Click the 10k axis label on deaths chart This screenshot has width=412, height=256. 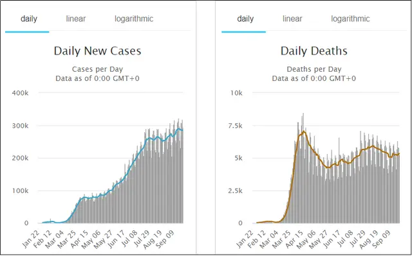point(236,93)
